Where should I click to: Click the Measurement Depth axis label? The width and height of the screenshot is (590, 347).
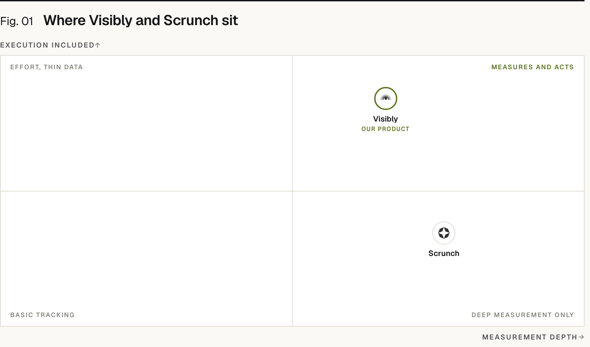[x=530, y=337]
